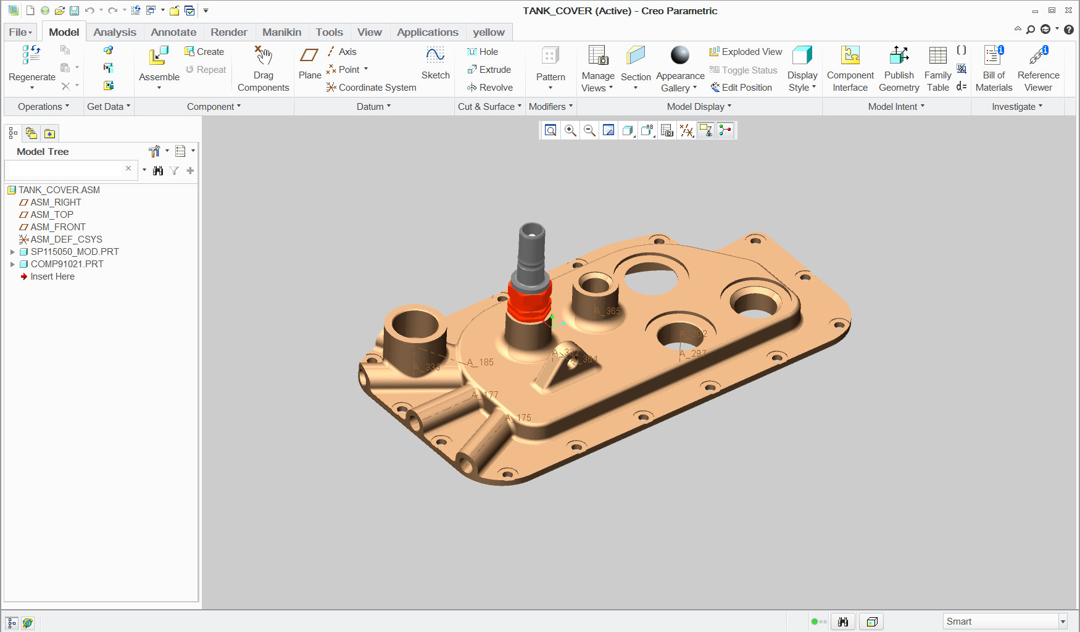Select the Drag Components tool
This screenshot has height=632, width=1080.
264,69
